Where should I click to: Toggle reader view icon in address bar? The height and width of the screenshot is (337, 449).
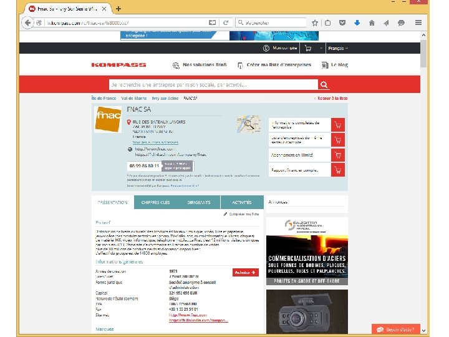tap(212, 22)
